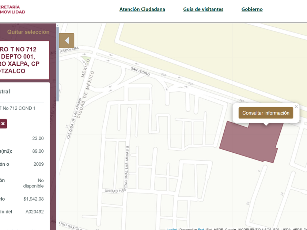The image size is (307, 230).
Task: Click the Secretaría de Movilidad logo
Action: 13,9
